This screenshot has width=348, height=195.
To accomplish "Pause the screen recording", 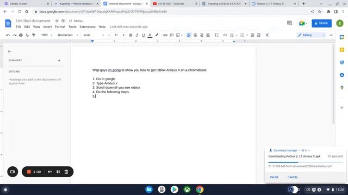I will pyautogui.click(x=58, y=172).
